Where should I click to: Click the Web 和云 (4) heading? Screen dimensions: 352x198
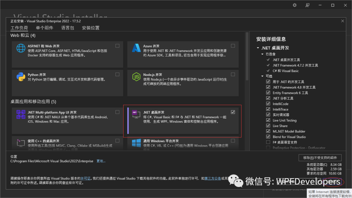(23, 35)
